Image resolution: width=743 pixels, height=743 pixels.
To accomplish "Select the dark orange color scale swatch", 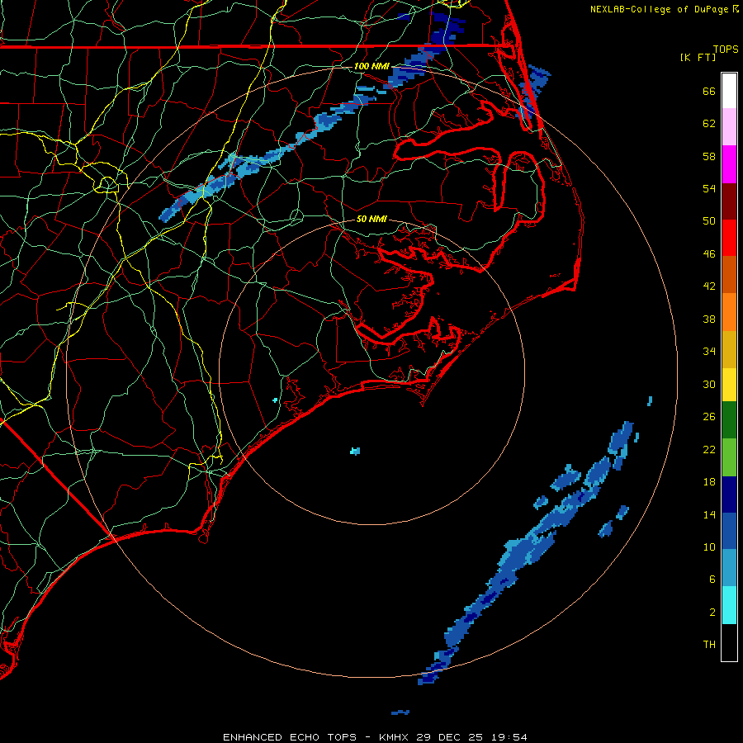I will [729, 275].
